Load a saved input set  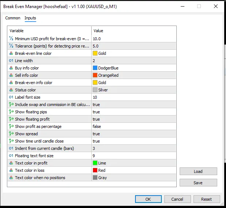pyautogui.click(x=198, y=171)
